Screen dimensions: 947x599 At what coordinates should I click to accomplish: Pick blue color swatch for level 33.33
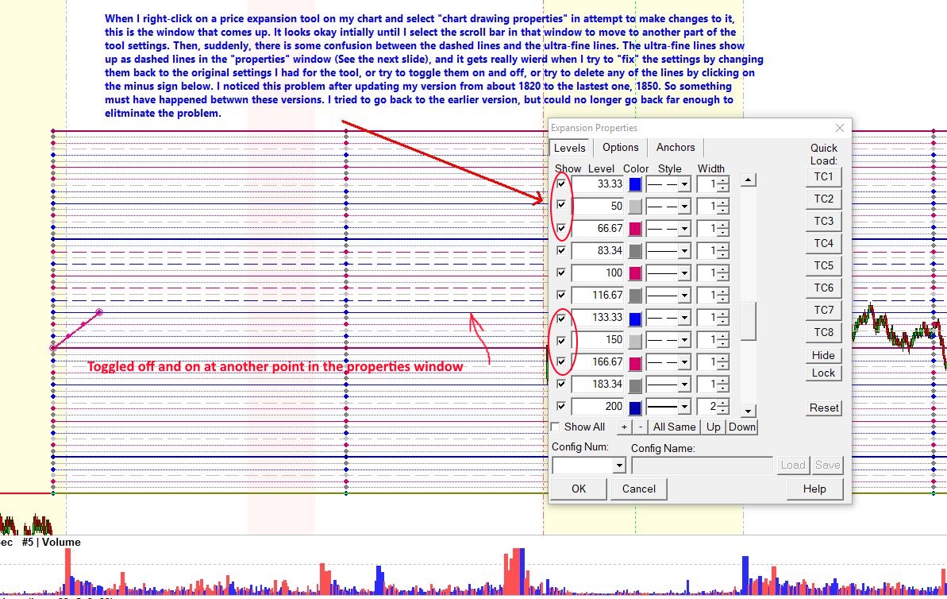(x=635, y=184)
